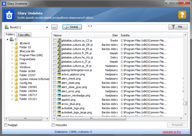Open the Upgrade to Pro link
The width and height of the screenshot is (192, 136).
[x=172, y=132]
